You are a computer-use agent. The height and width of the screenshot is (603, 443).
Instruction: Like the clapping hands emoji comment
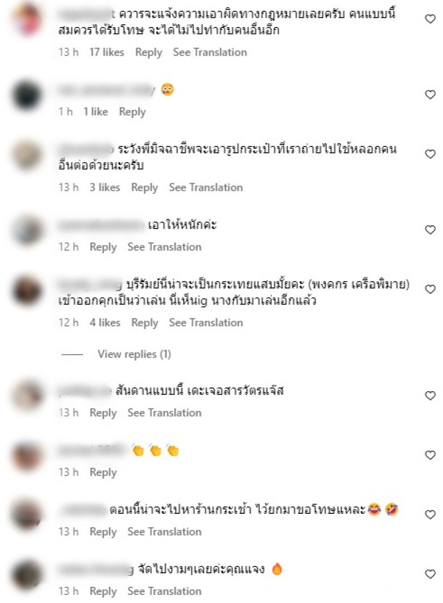click(430, 455)
